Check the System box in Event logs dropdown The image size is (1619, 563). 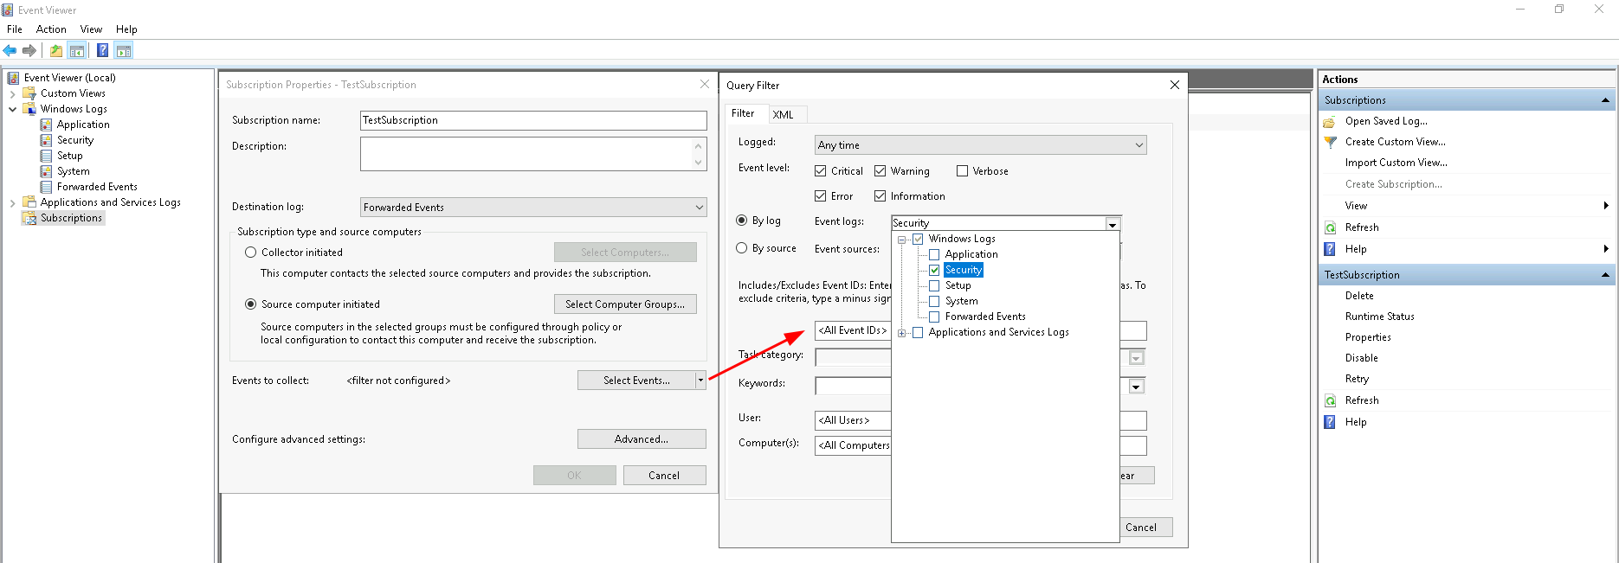tap(934, 301)
